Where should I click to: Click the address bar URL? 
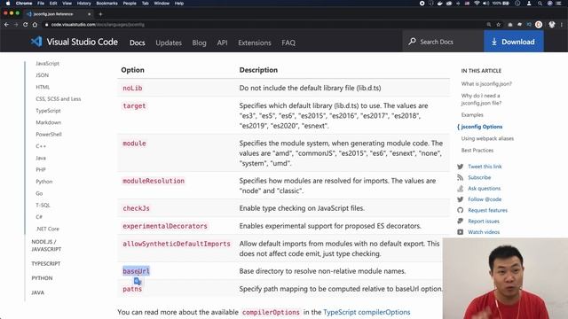[x=98, y=25]
